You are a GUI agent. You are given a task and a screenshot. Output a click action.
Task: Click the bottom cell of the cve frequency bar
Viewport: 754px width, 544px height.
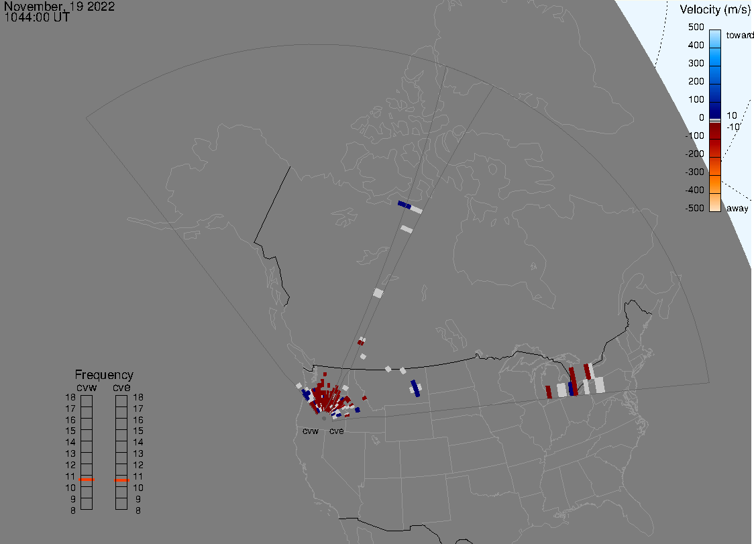click(x=121, y=504)
